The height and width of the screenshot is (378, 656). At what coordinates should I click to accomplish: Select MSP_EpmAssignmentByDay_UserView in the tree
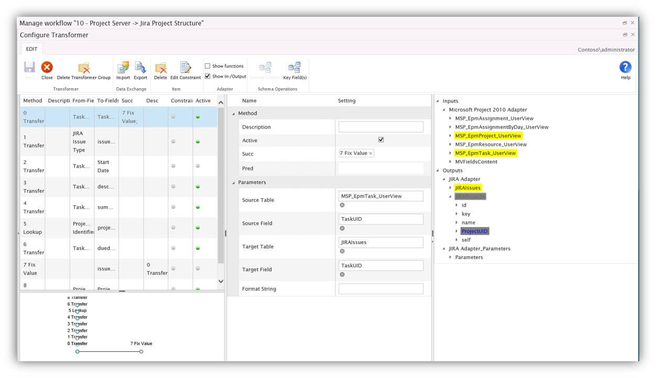[x=501, y=127]
